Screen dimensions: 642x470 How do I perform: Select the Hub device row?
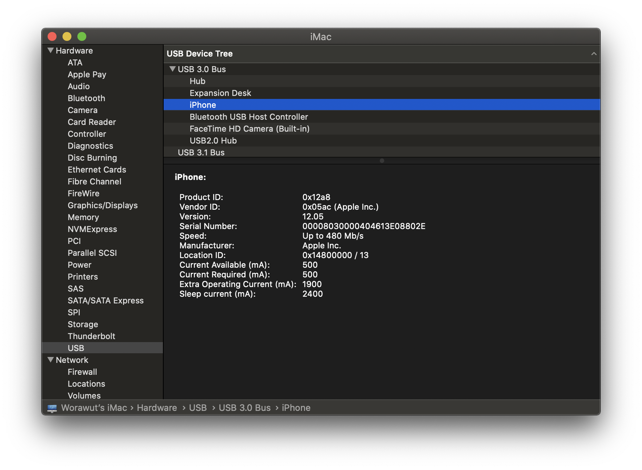click(382, 81)
